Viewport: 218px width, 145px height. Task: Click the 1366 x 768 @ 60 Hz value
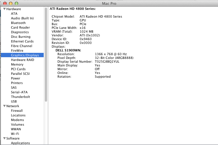click(111, 54)
